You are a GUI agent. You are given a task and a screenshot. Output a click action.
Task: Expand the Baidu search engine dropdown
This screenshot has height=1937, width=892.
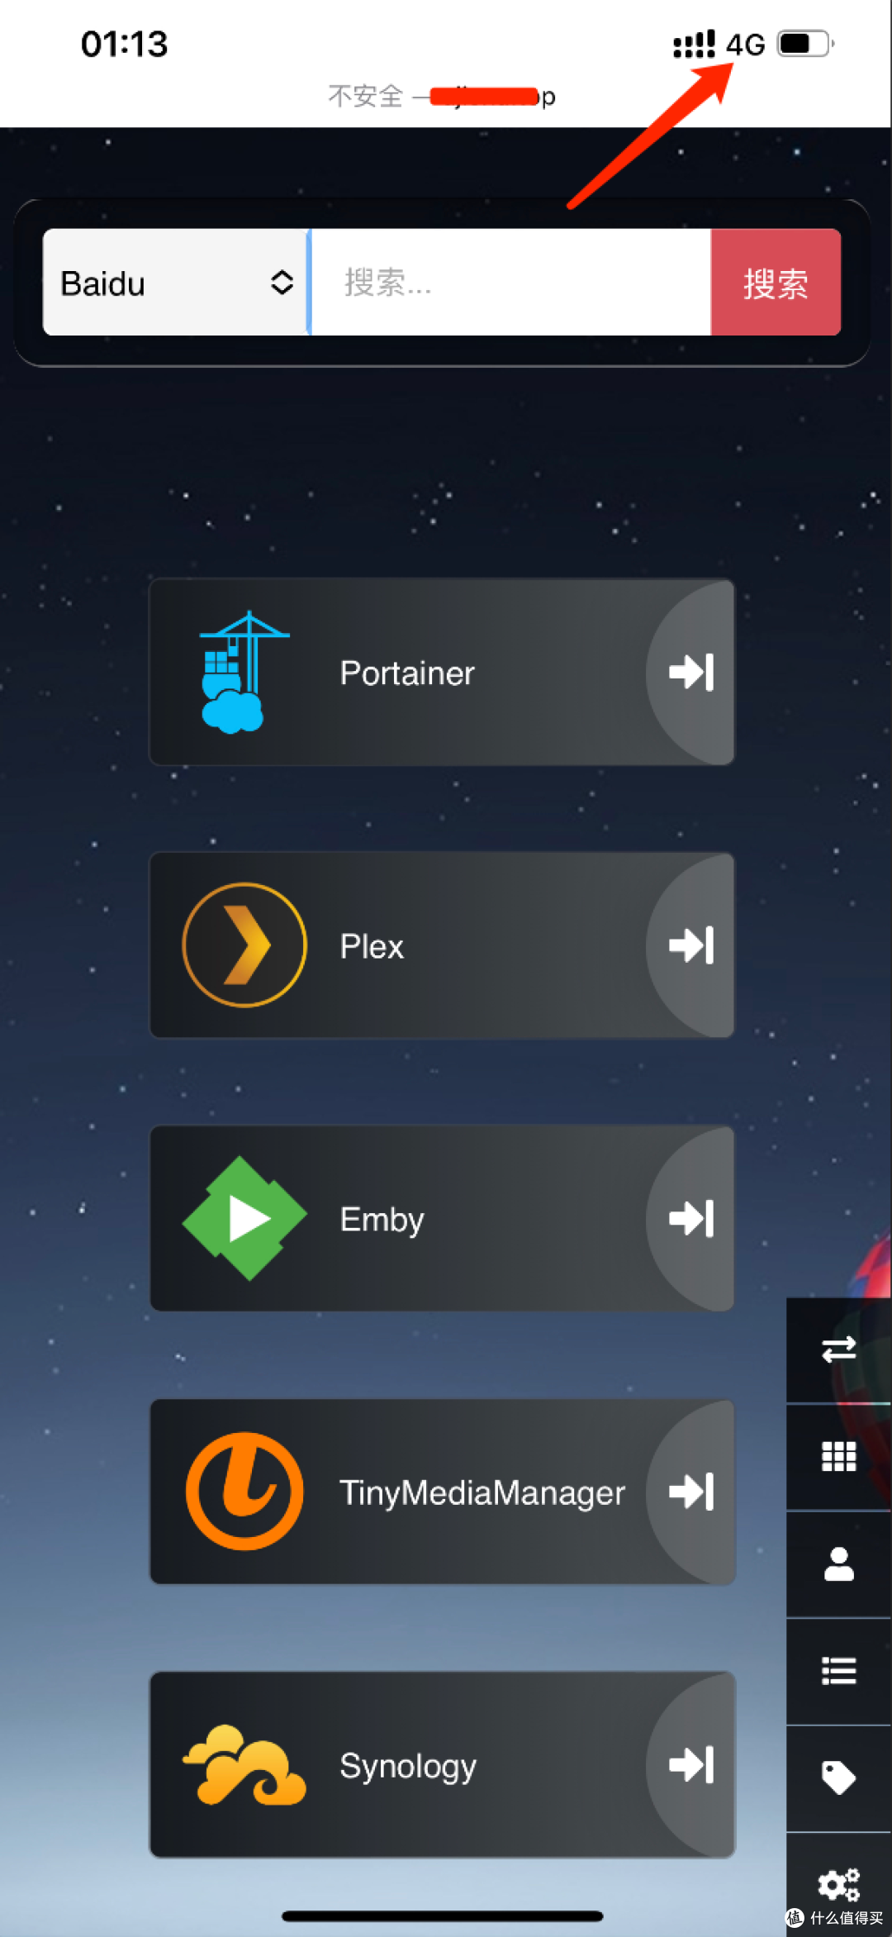[x=176, y=283]
